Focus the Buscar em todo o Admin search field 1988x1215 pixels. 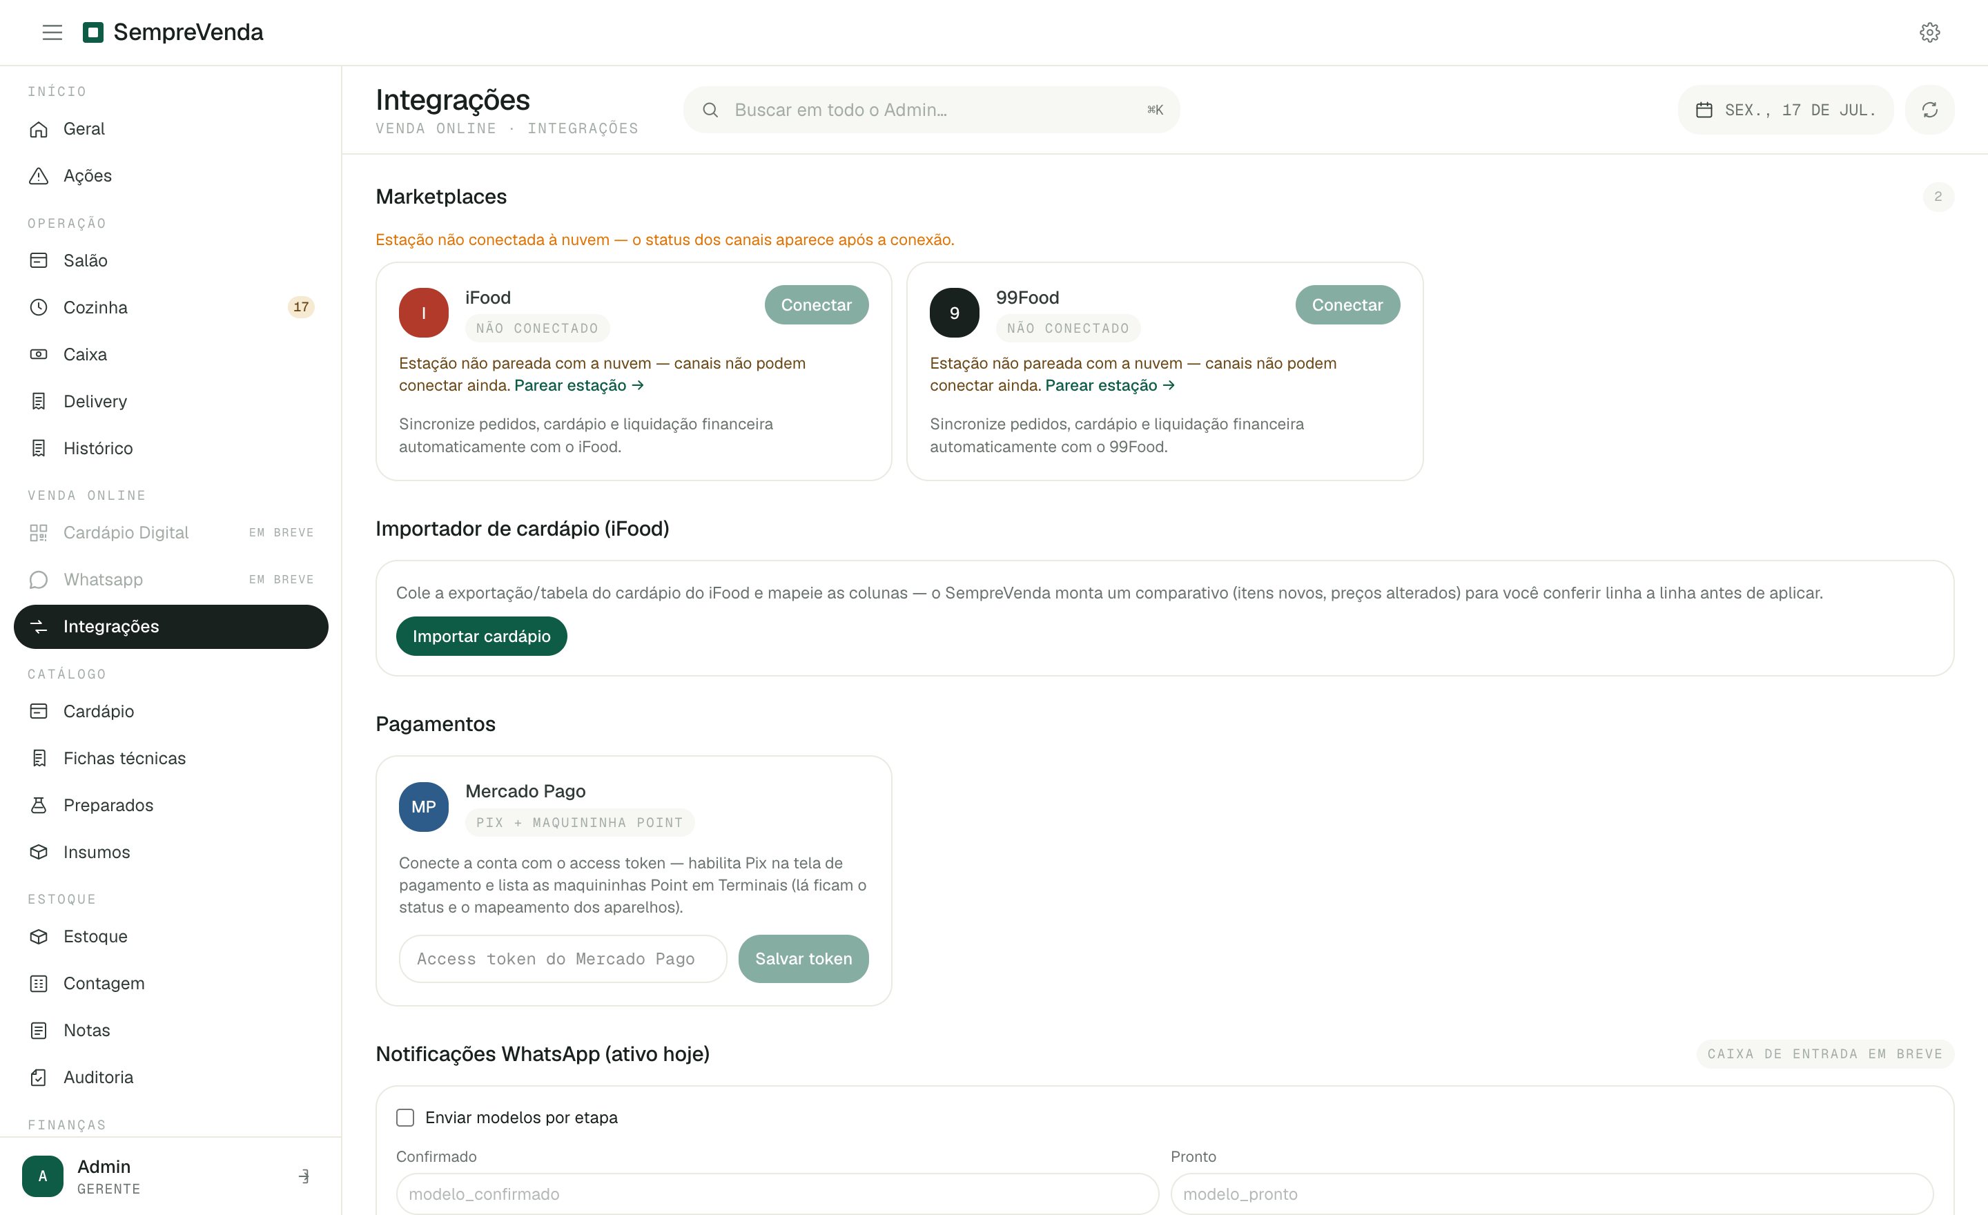[931, 110]
